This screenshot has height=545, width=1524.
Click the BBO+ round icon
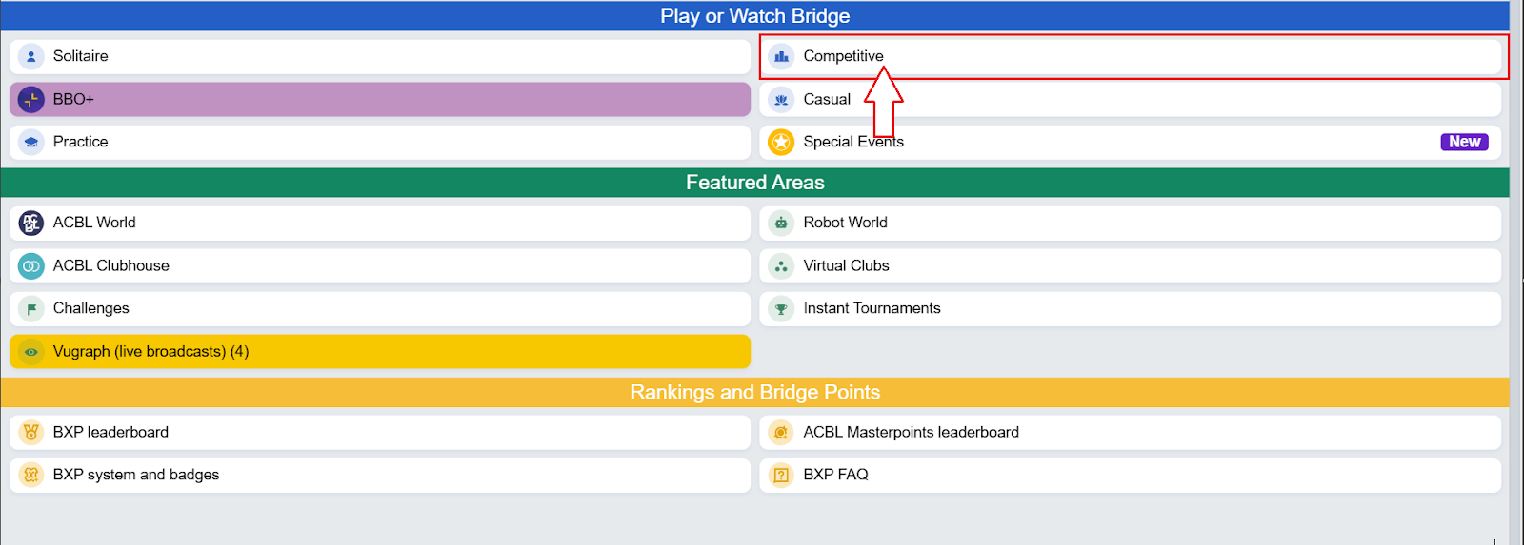(31, 99)
